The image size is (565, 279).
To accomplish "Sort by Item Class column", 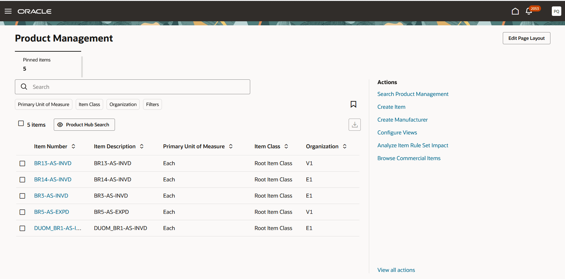I will tap(286, 146).
